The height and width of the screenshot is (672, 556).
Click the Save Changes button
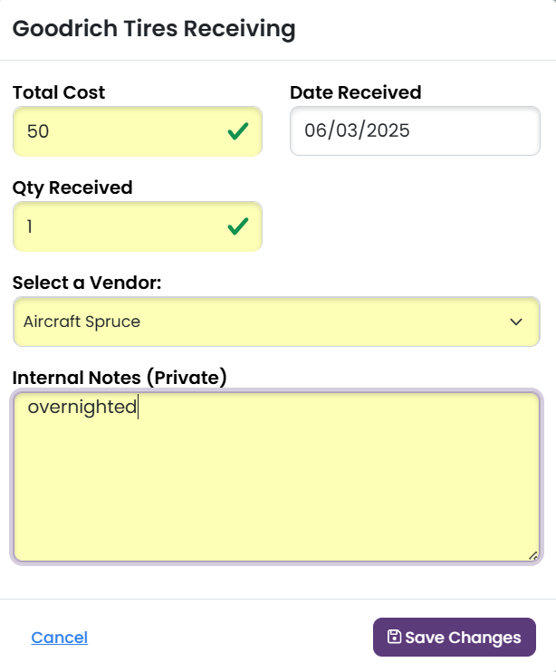coord(455,637)
